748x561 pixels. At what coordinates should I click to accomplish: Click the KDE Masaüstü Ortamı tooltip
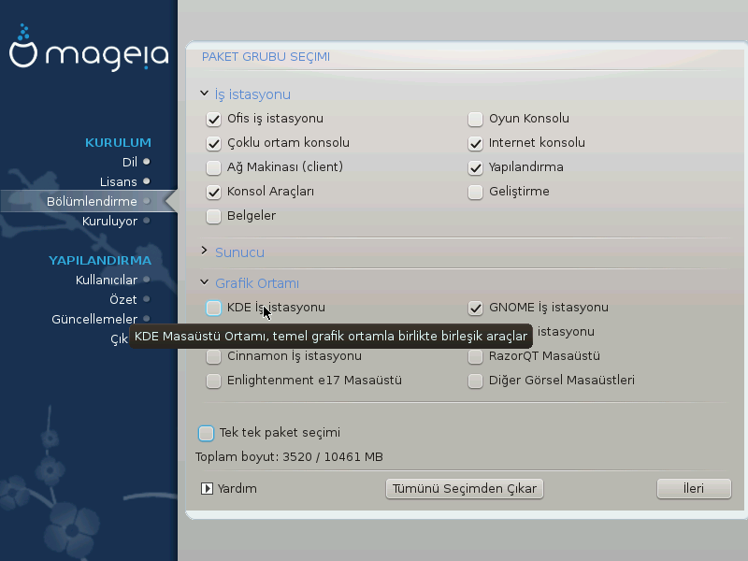click(331, 337)
